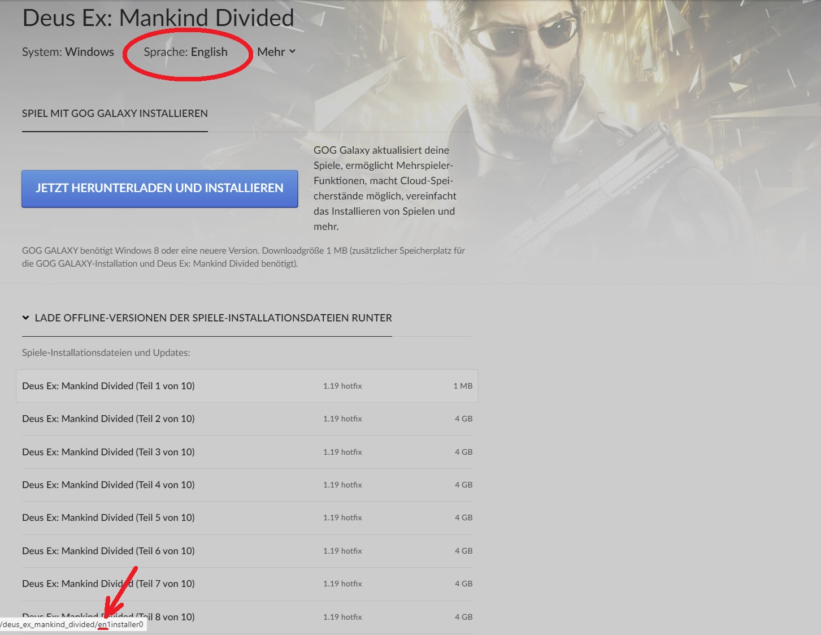The image size is (821, 635).
Task: Click the 4 GB size in Teil 6 row
Action: coord(464,551)
